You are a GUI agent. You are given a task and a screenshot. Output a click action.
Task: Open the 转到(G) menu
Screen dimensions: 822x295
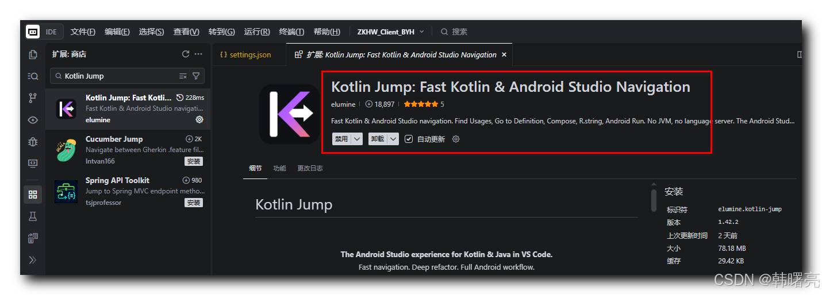[221, 32]
